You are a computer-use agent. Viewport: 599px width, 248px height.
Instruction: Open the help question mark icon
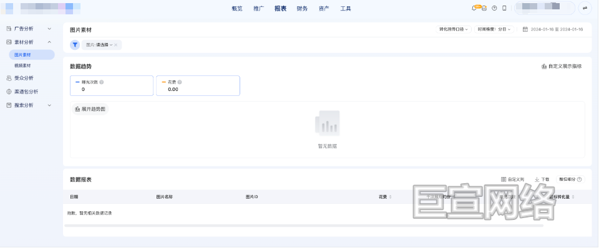point(494,8)
